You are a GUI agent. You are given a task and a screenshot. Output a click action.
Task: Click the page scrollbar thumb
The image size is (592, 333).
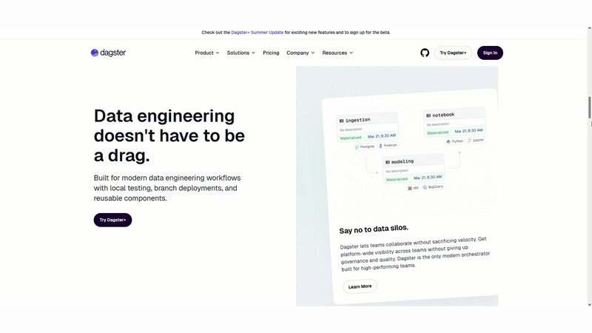tap(589, 107)
